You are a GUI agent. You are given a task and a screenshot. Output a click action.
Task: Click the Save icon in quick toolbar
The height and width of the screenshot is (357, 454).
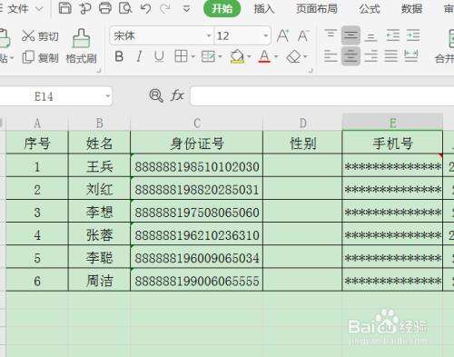pos(64,8)
